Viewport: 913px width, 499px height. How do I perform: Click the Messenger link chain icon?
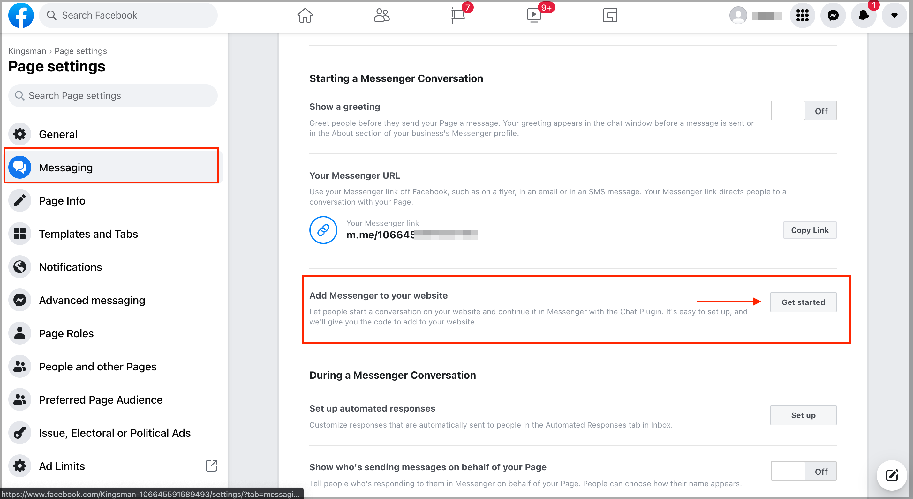click(323, 230)
